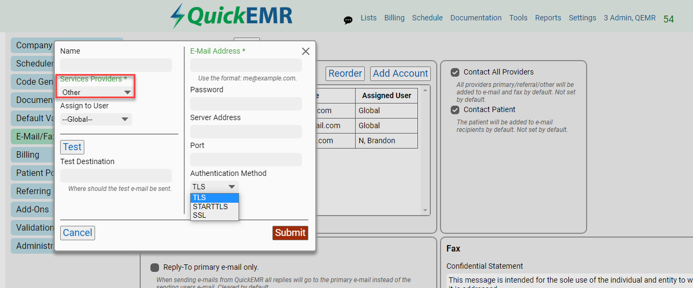
Task: Focus the Server Address field
Action: point(246,131)
